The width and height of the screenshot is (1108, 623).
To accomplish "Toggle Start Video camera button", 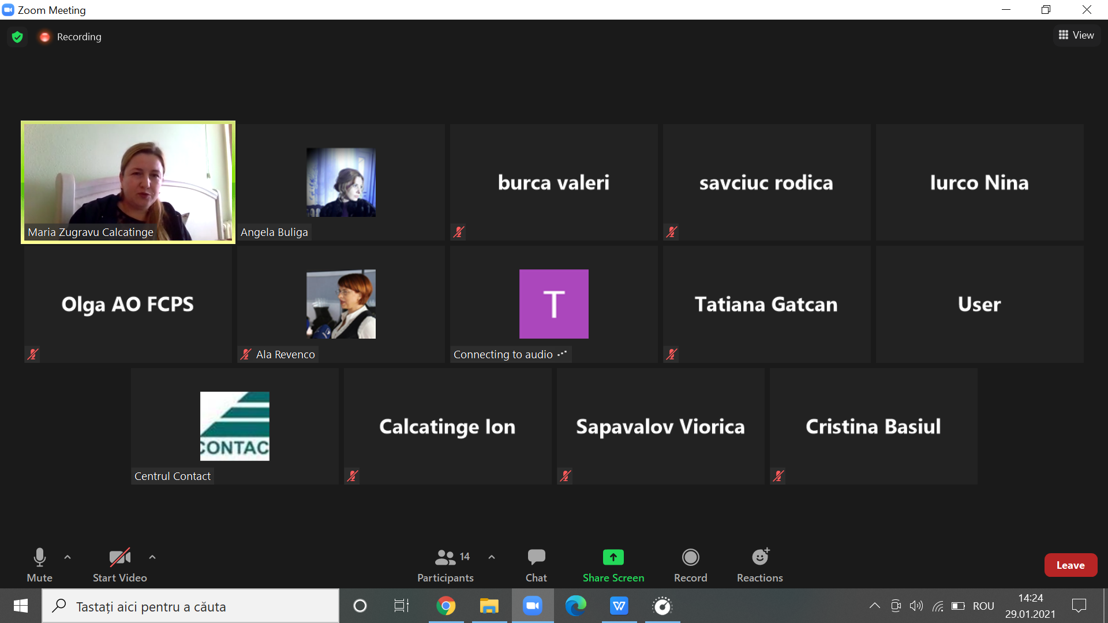I will [x=119, y=557].
